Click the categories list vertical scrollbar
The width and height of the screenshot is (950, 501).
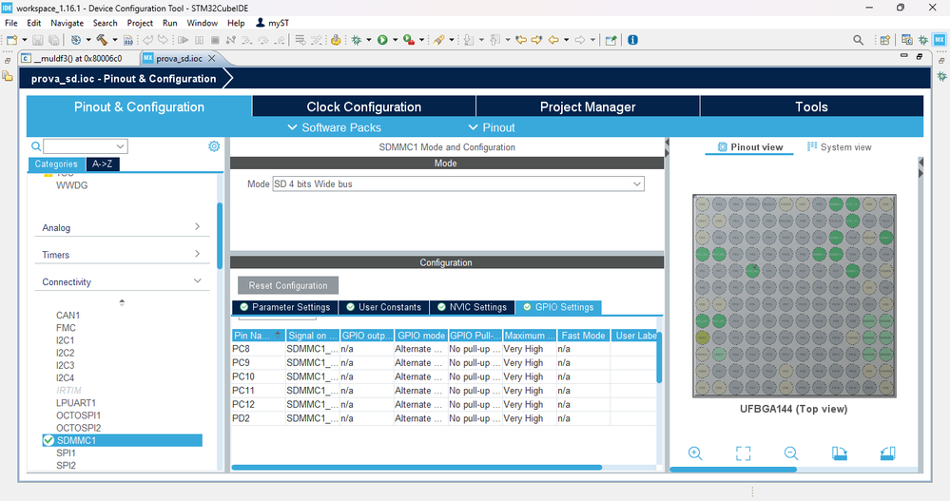(x=220, y=235)
